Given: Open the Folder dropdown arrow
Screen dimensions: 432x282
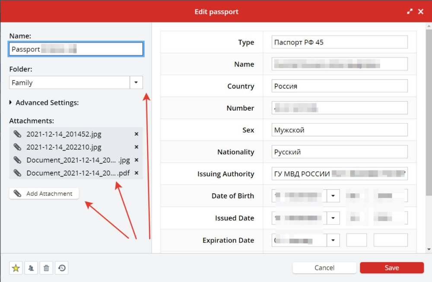Looking at the screenshot, I should (136, 83).
